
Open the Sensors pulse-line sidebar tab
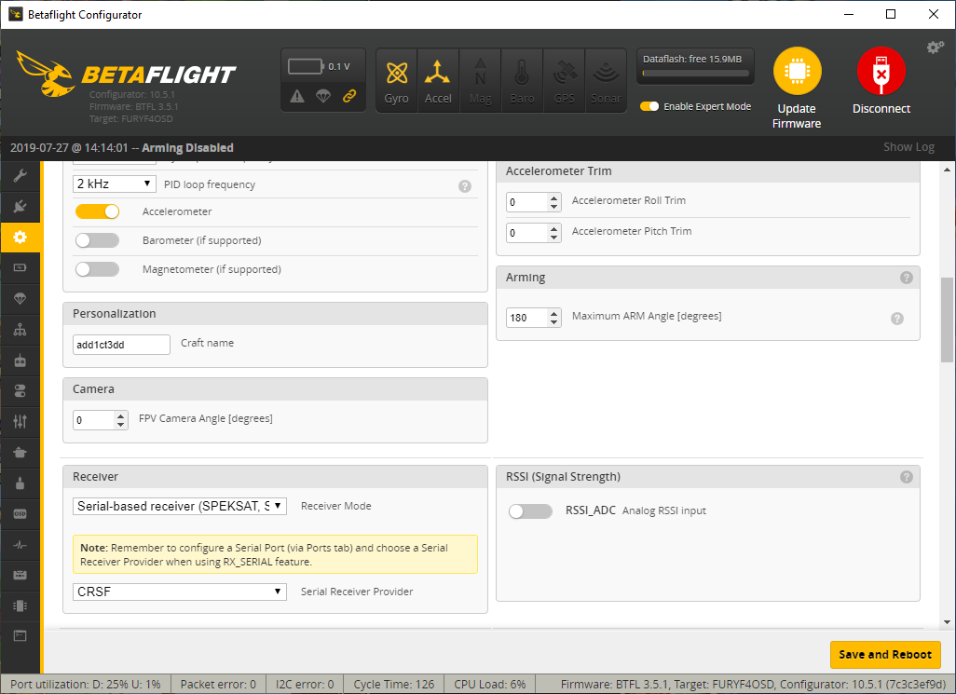(x=20, y=545)
